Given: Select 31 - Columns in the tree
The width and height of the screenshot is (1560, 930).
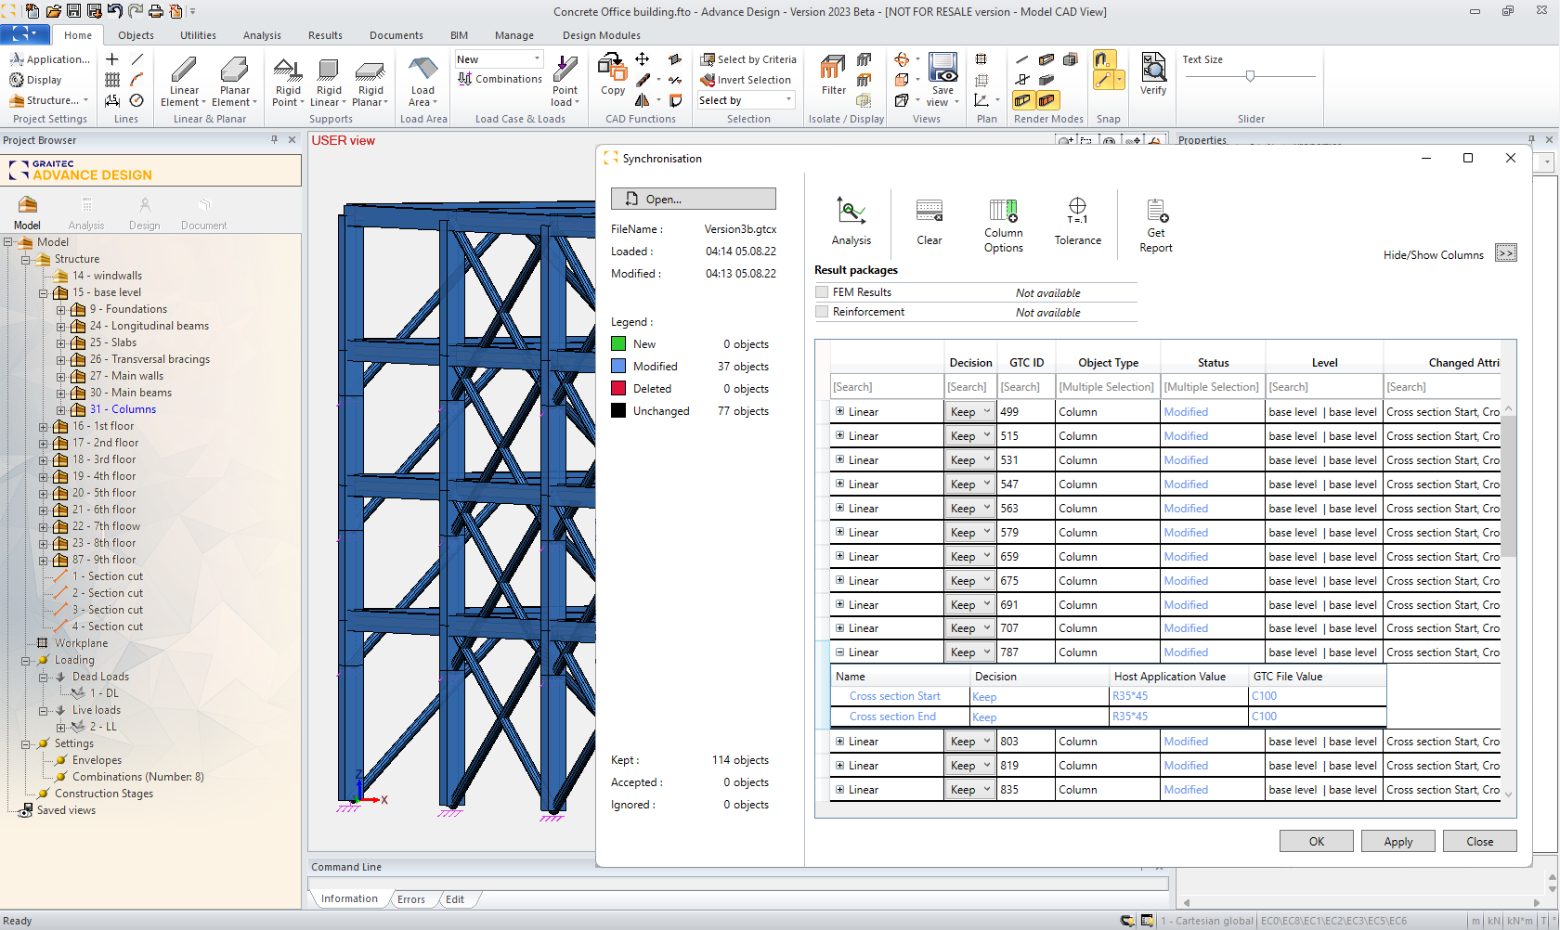Looking at the screenshot, I should pyautogui.click(x=123, y=409).
